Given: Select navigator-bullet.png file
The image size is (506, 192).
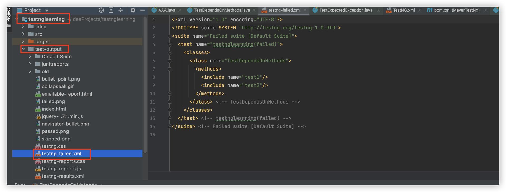Looking at the screenshot, I should point(65,124).
